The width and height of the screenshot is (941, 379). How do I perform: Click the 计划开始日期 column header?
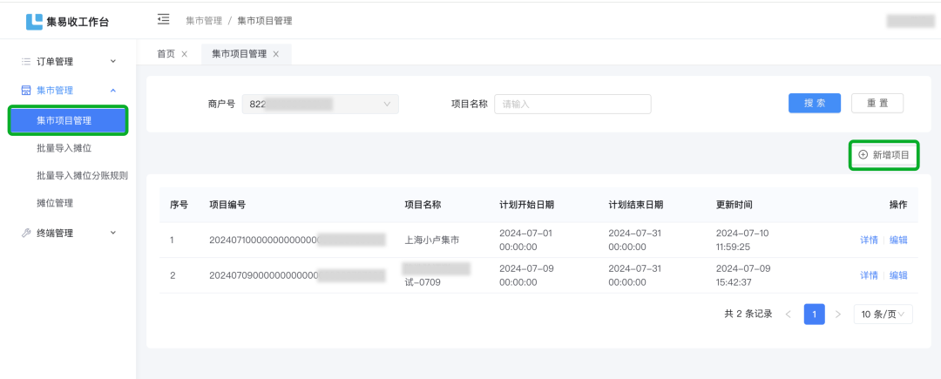coord(526,205)
